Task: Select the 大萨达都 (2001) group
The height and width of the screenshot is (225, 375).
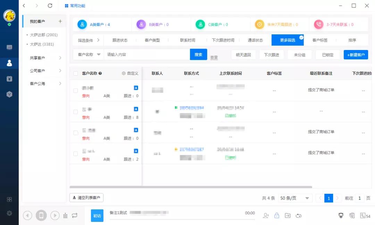Action: tap(44, 35)
